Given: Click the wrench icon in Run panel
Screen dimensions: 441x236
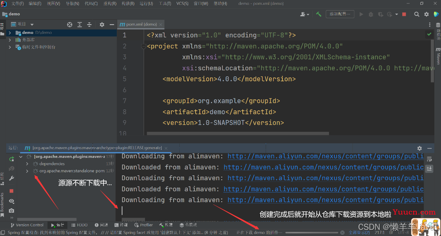Looking at the screenshot, I should [11, 178].
